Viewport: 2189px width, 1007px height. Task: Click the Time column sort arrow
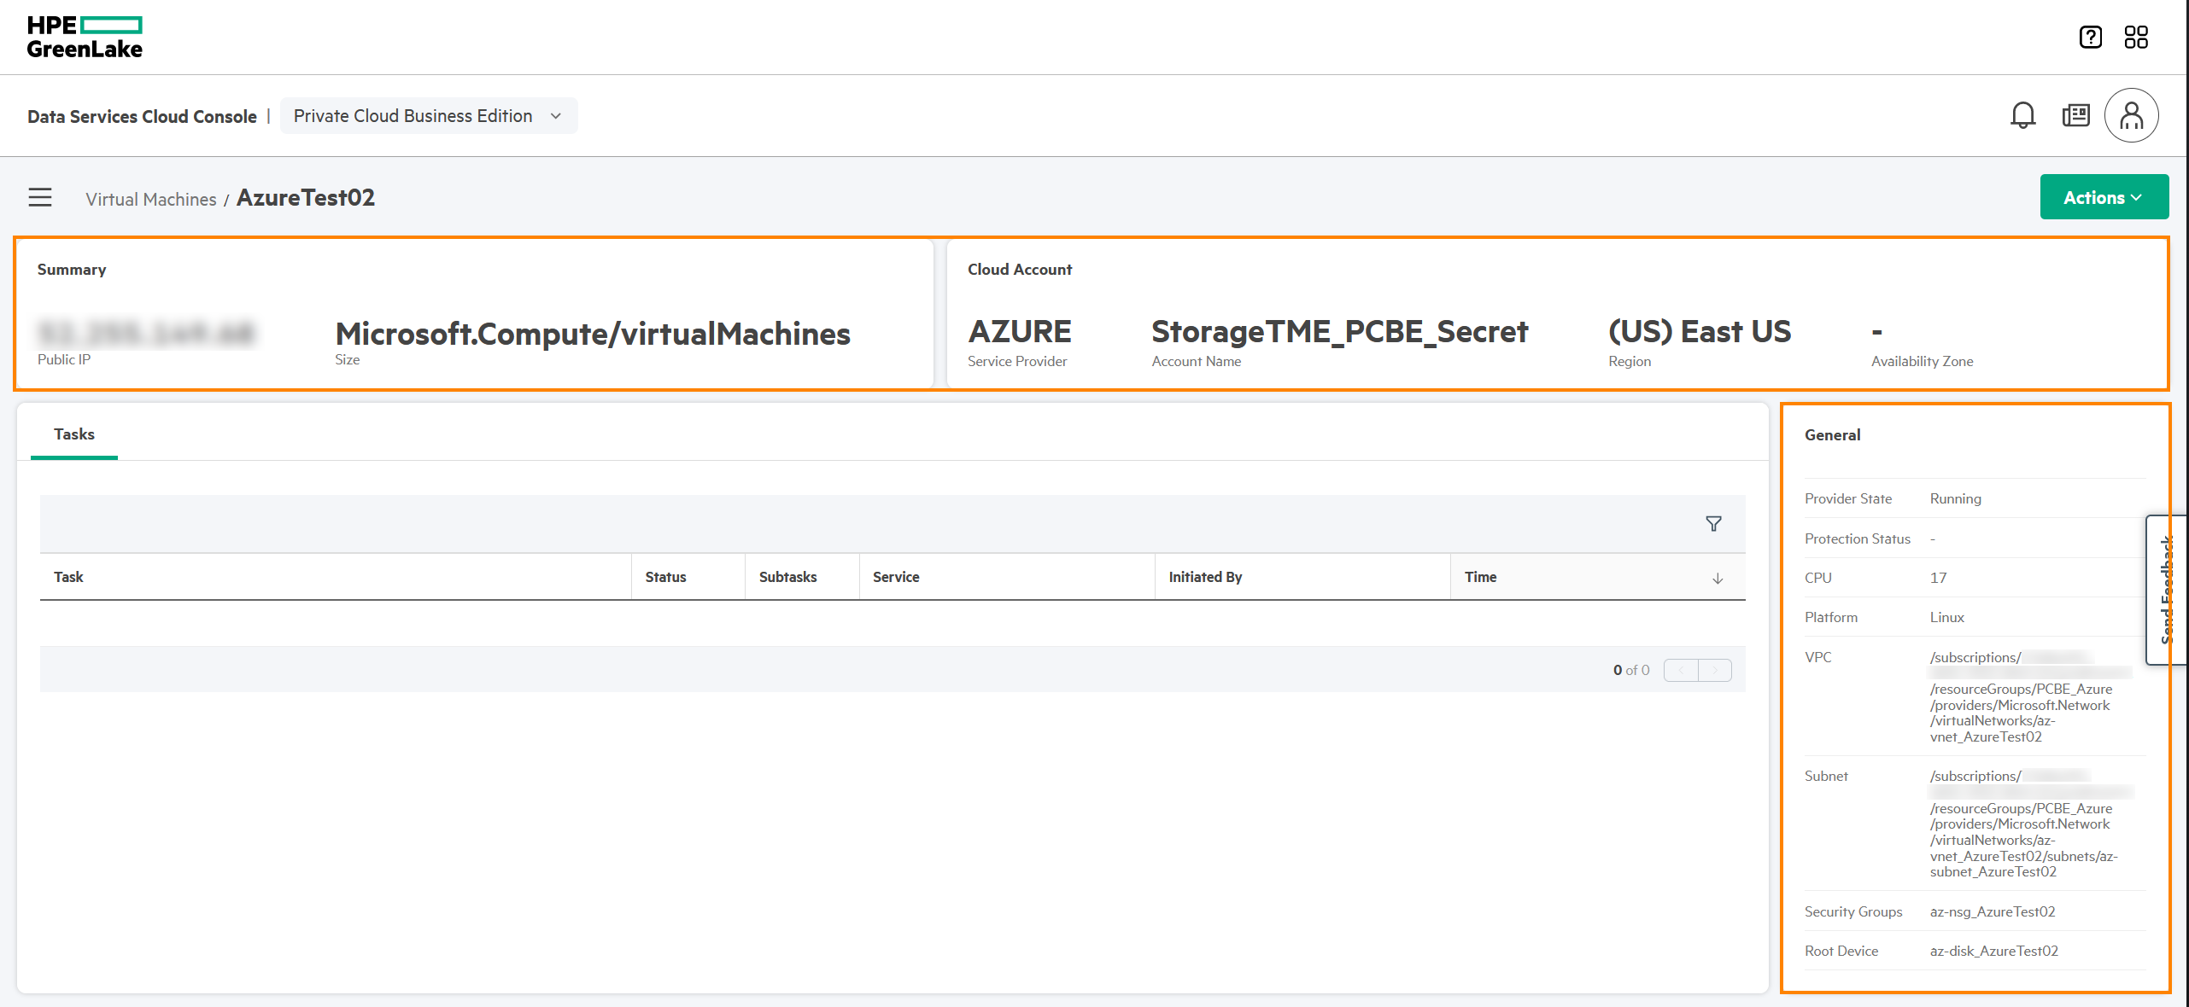click(1718, 578)
